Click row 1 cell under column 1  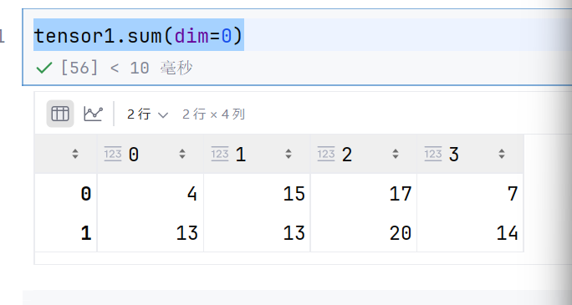258,232
